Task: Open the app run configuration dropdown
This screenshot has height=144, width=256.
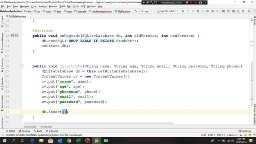Action: tap(146, 11)
